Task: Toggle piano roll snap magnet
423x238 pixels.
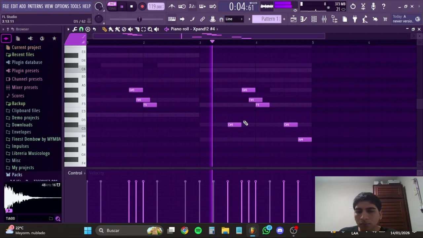Action: (81, 29)
